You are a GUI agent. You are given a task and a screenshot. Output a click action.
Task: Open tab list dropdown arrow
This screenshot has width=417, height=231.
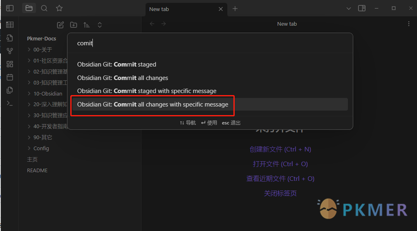point(349,9)
